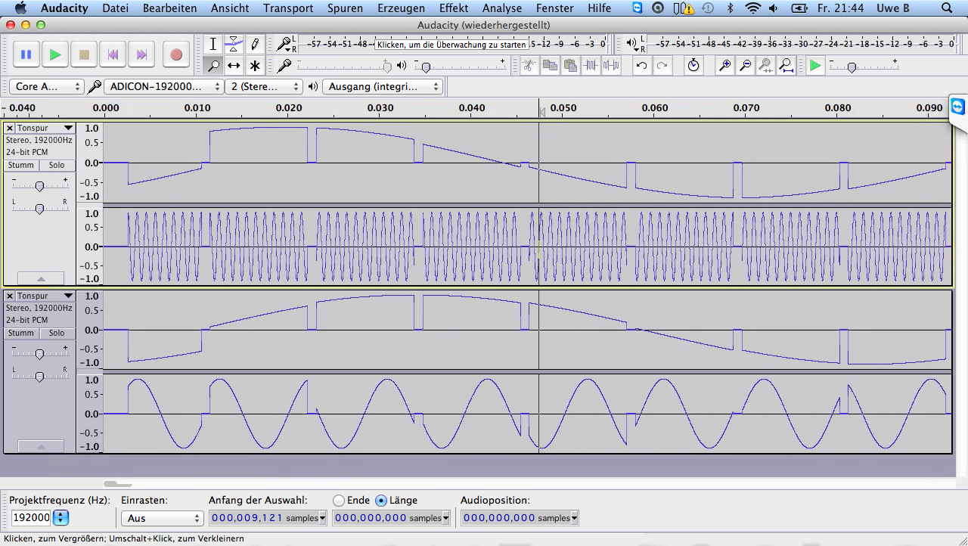968x546 pixels.
Task: Skip to start of project
Action: pyautogui.click(x=113, y=54)
